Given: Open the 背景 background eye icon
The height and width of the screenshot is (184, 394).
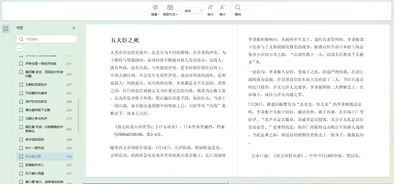Looking at the screenshot, I should click(155, 8).
